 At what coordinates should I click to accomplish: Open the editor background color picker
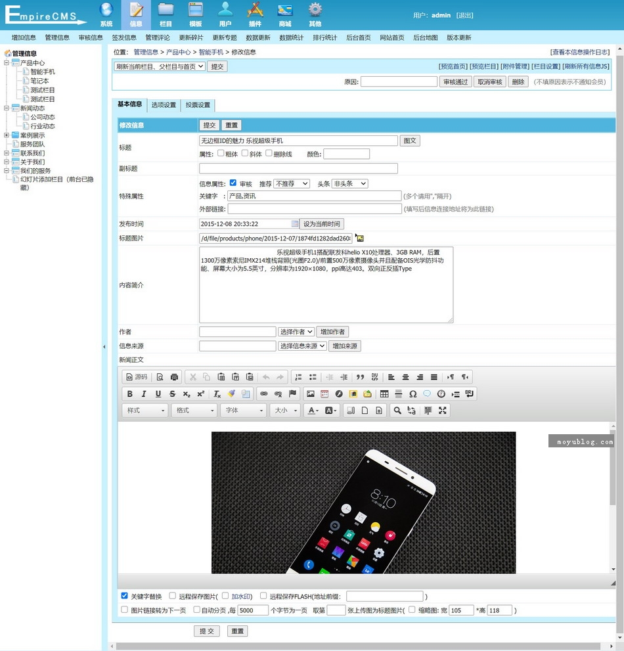coord(330,410)
